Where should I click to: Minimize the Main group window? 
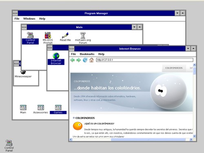[x=134, y=27]
